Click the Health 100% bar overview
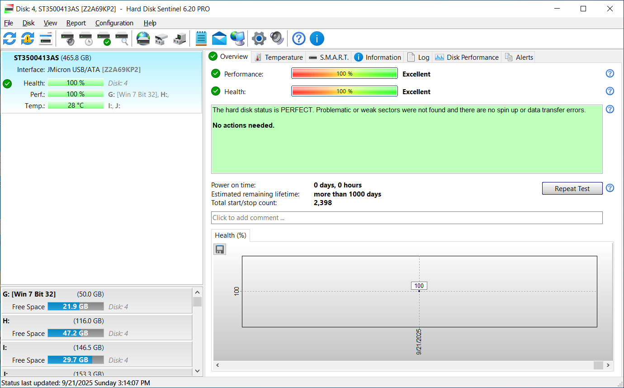The height and width of the screenshot is (388, 624). 344,91
